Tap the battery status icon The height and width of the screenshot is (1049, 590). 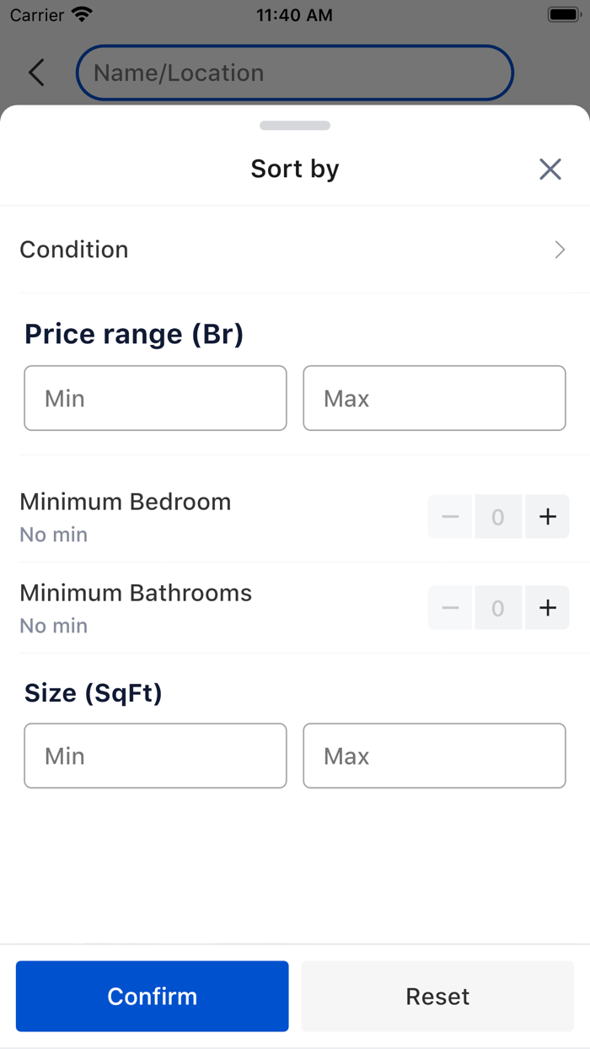(562, 14)
